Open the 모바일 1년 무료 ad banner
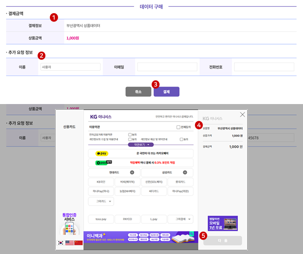Image resolution: width=303 pixels, height=254 pixels. (223, 223)
